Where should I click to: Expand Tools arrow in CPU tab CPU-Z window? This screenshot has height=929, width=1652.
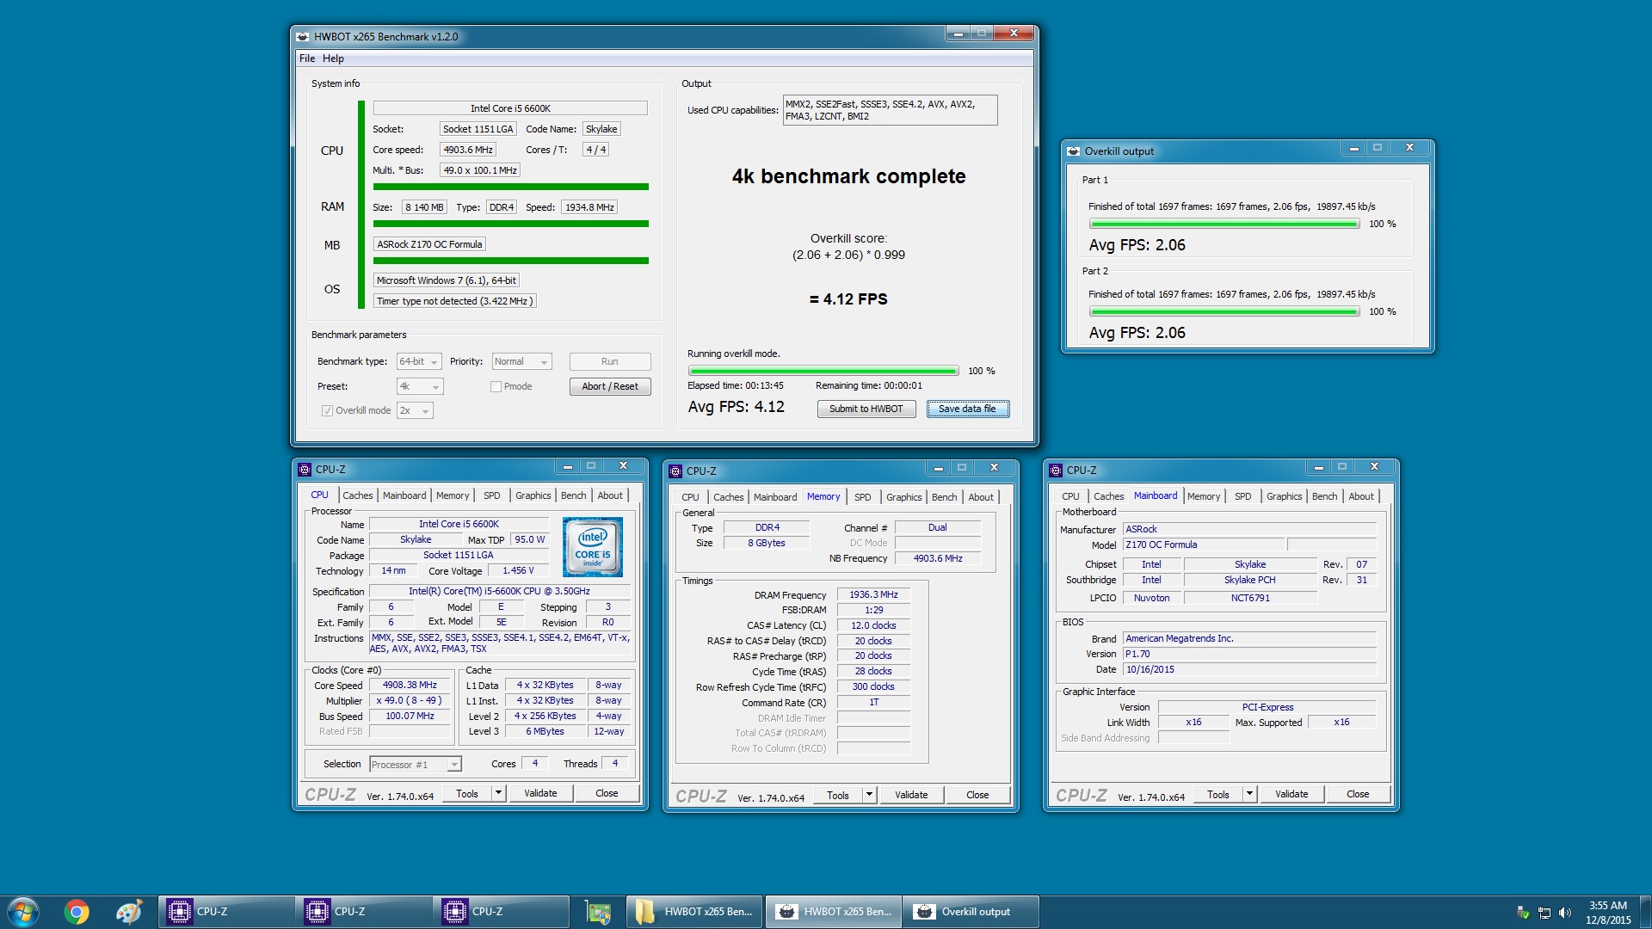[x=498, y=793]
